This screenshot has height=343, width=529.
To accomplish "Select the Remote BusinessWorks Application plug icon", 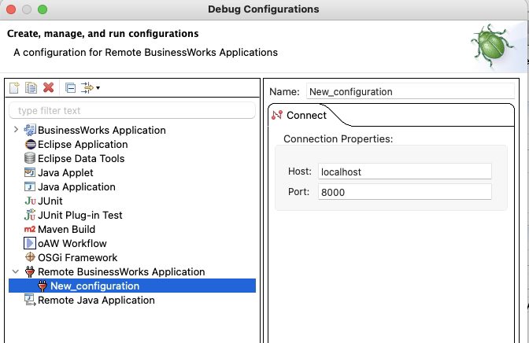I will click(x=30, y=271).
